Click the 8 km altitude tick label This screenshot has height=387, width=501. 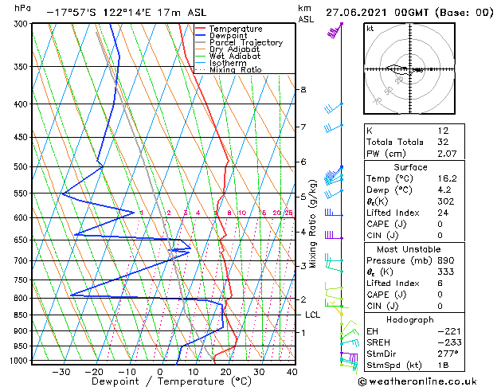(303, 90)
